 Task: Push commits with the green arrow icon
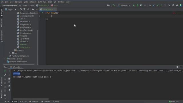[x=161, y=5]
